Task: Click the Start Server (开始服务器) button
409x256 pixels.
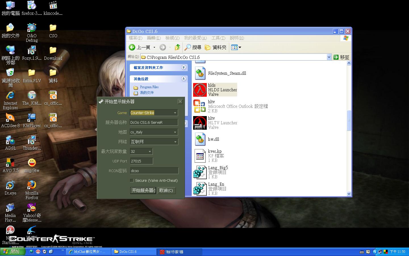Action: point(143,190)
